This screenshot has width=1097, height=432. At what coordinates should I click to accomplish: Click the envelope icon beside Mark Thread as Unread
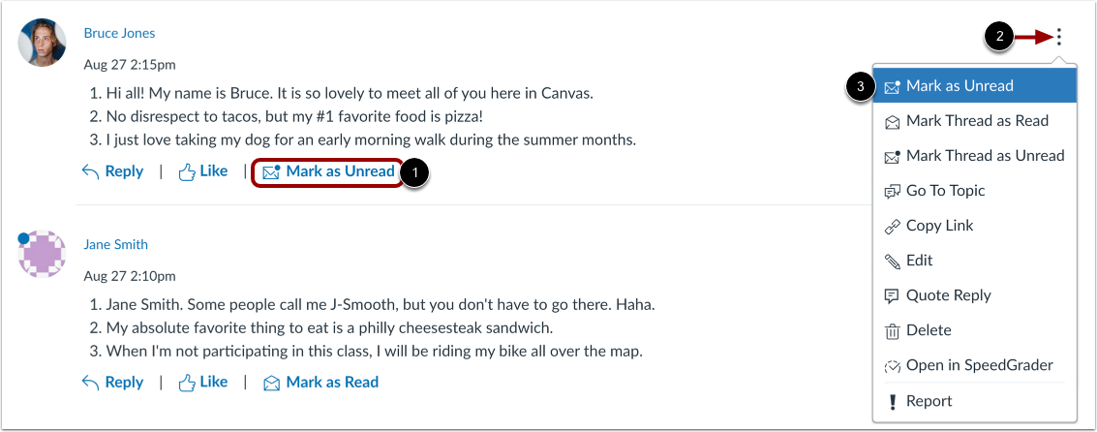click(893, 156)
